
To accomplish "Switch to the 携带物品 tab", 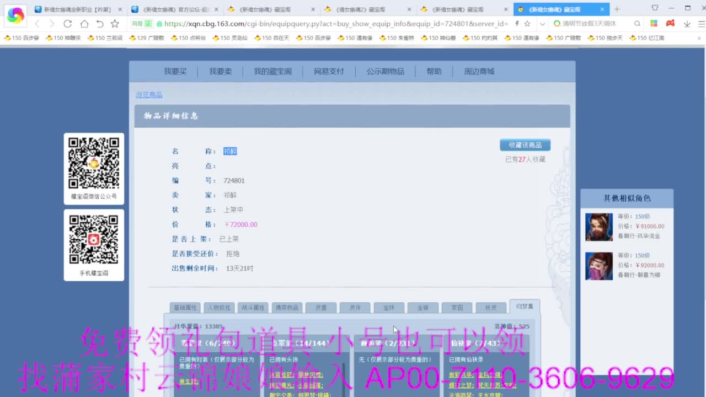I will click(287, 308).
